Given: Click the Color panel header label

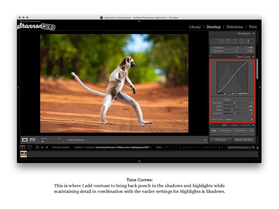Looking at the screenshot, I should [x=235, y=125].
